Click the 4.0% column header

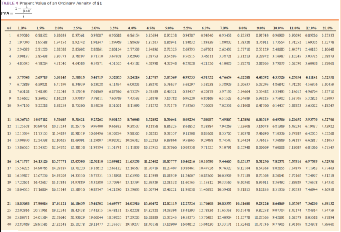(132, 28)
